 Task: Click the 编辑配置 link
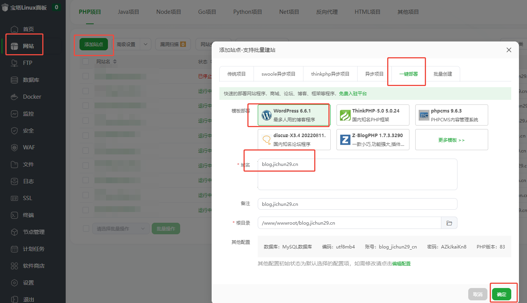click(401, 264)
